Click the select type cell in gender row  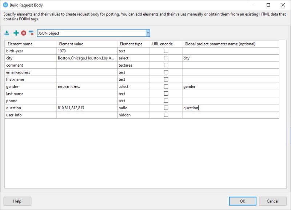pyautogui.click(x=133, y=87)
